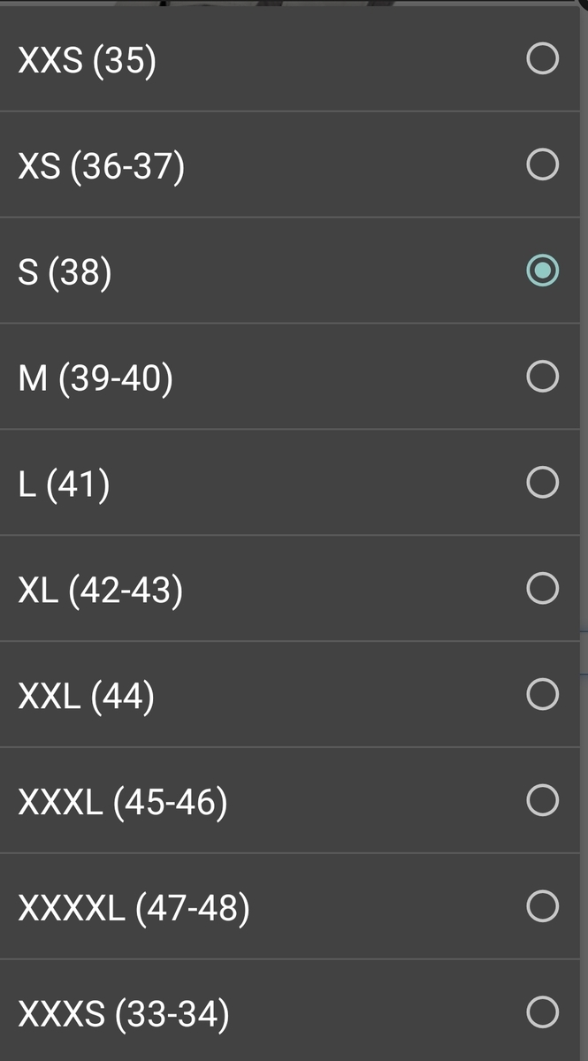Tap the XXL (44) size label
588x1061 pixels.
click(86, 697)
